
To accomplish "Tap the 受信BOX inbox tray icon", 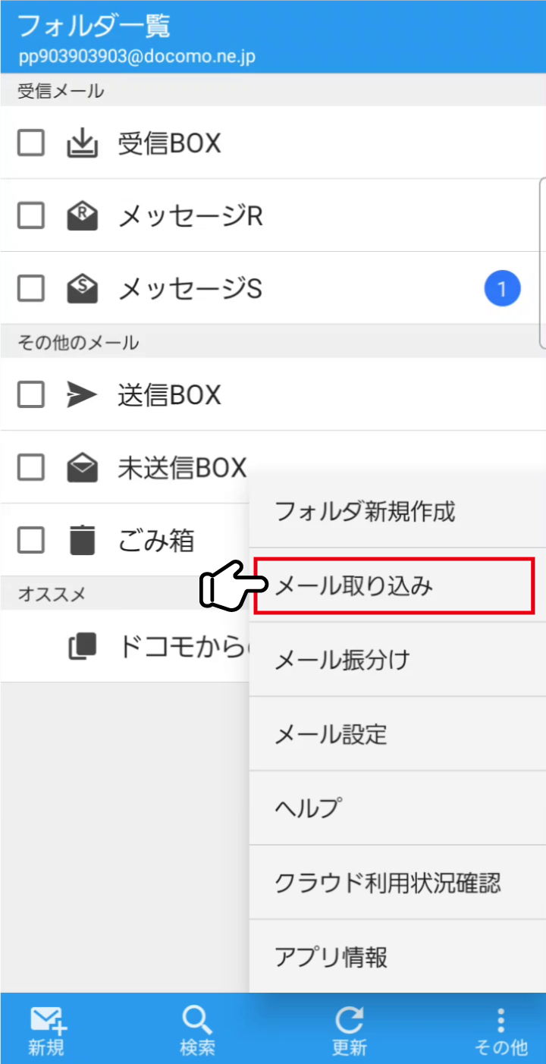I will pyautogui.click(x=82, y=143).
